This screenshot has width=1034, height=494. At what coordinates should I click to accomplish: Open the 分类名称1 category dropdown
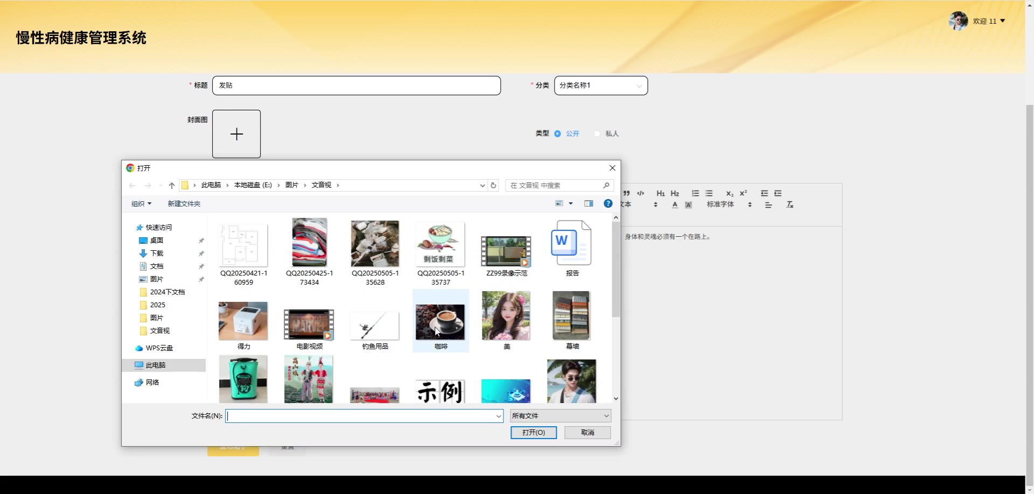[600, 86]
